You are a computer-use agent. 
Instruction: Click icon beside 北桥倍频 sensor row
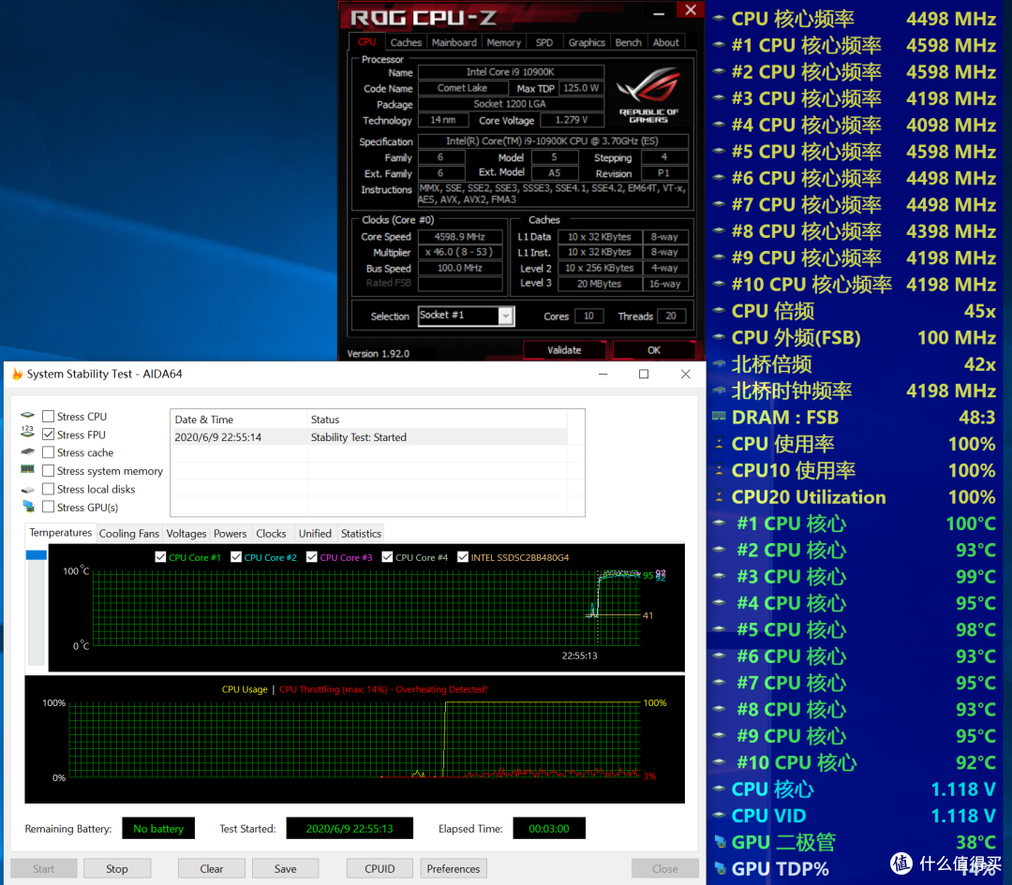tap(719, 363)
